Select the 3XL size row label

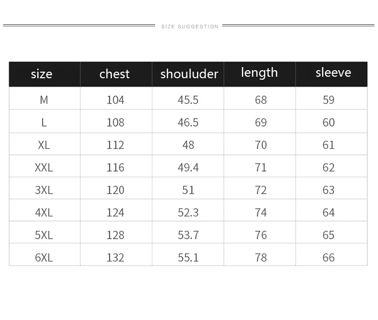click(x=44, y=190)
